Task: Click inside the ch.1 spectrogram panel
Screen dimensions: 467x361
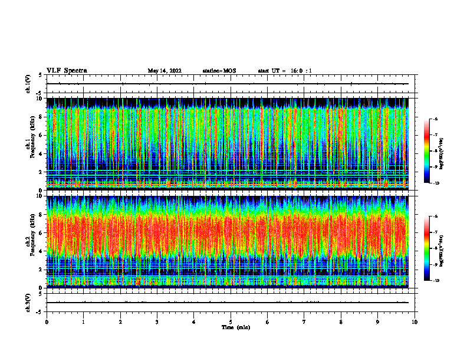Action: (228, 144)
